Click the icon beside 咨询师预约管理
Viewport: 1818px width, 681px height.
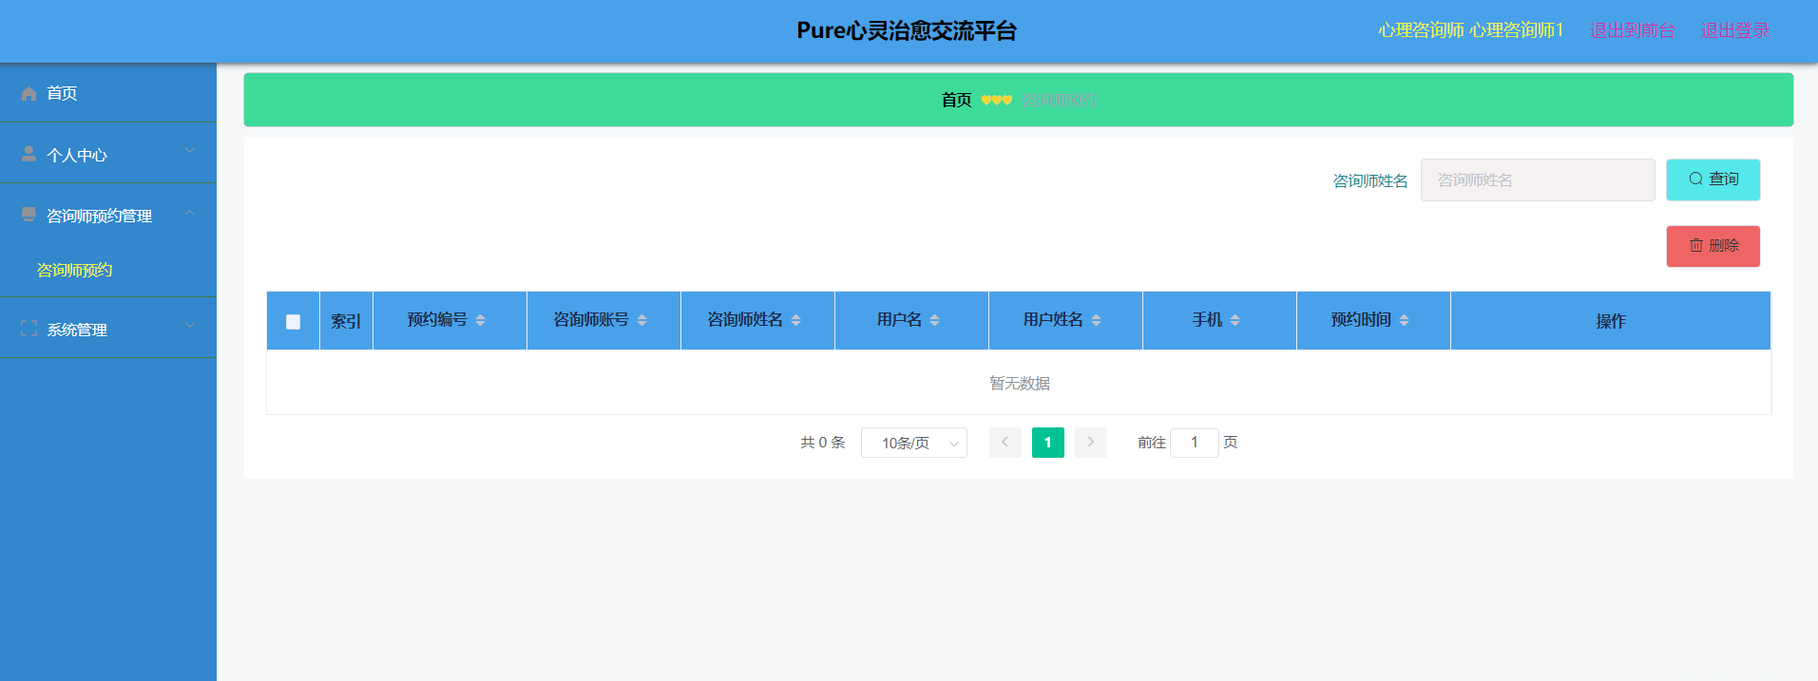tap(29, 215)
